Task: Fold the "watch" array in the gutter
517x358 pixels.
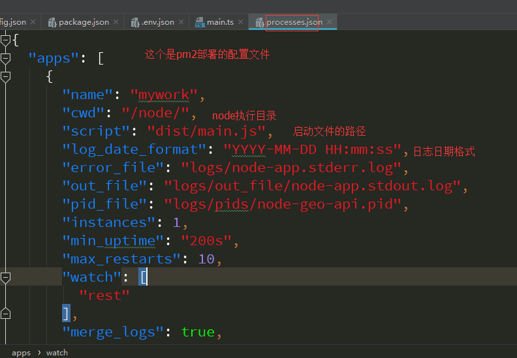Action: [5, 278]
